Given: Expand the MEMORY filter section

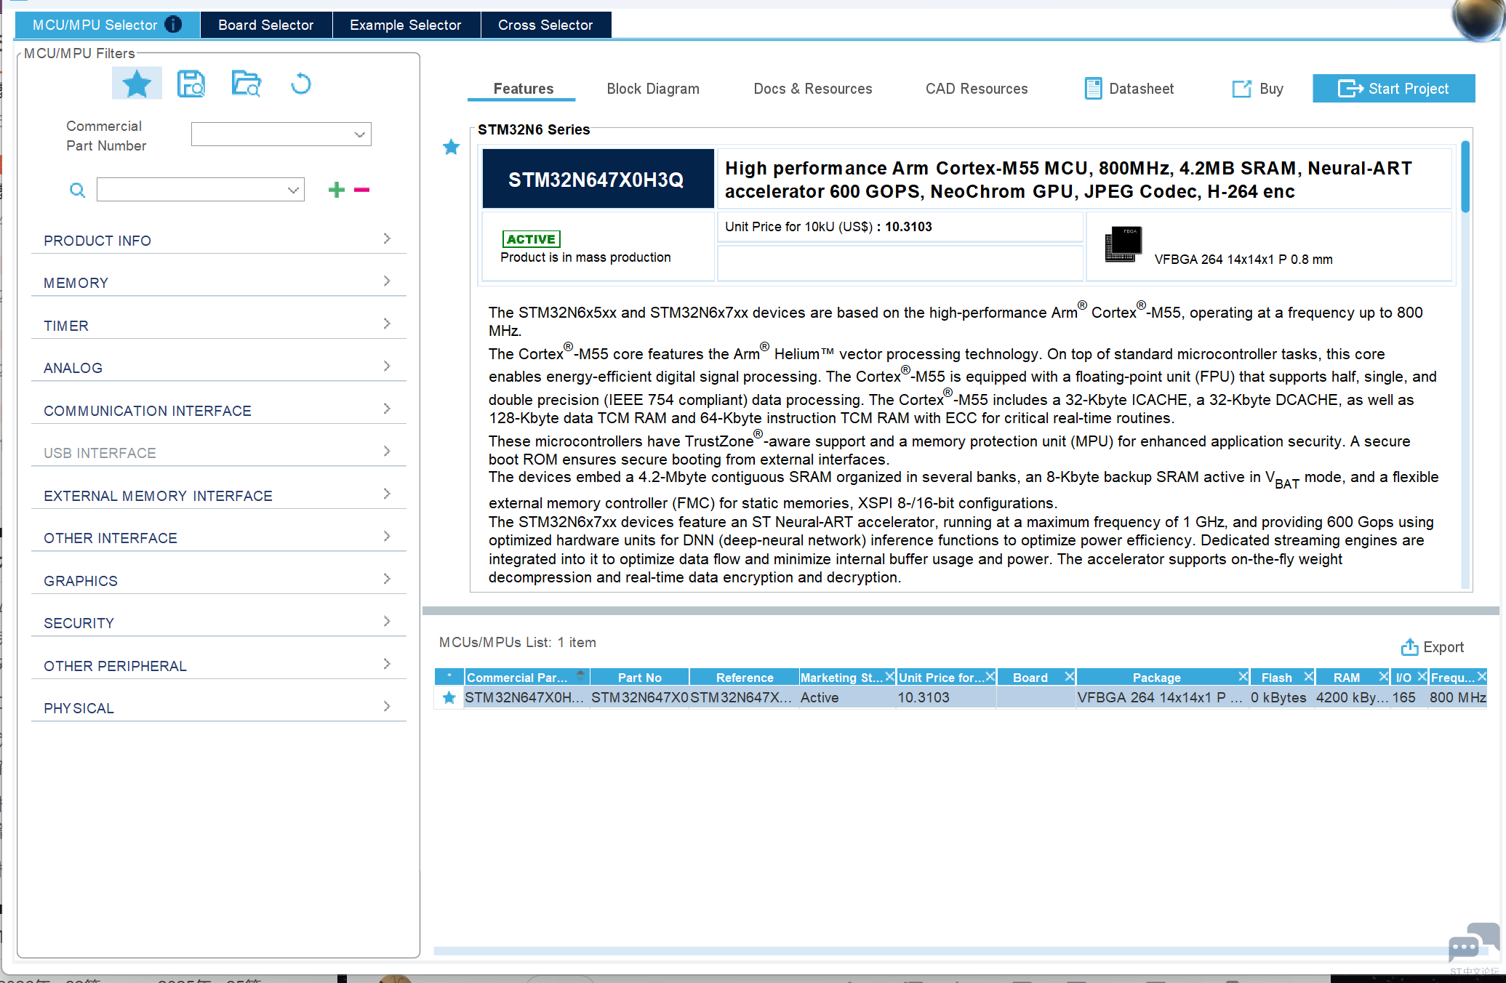Looking at the screenshot, I should point(218,282).
